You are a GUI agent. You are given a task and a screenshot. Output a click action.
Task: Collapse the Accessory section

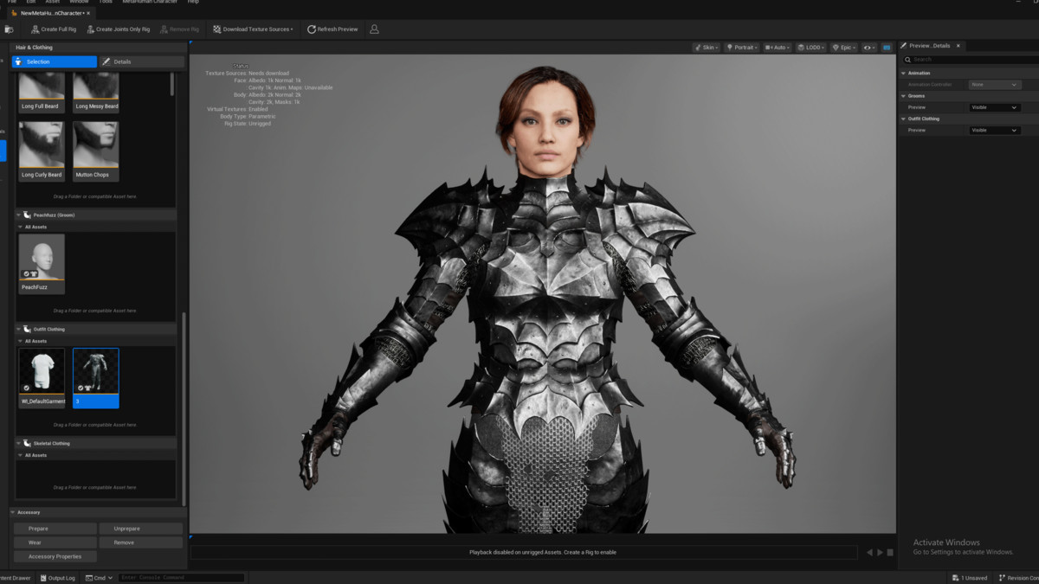click(14, 512)
